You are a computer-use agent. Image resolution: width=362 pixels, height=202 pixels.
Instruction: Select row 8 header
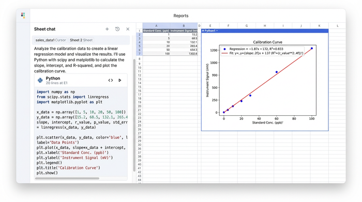(140, 59)
